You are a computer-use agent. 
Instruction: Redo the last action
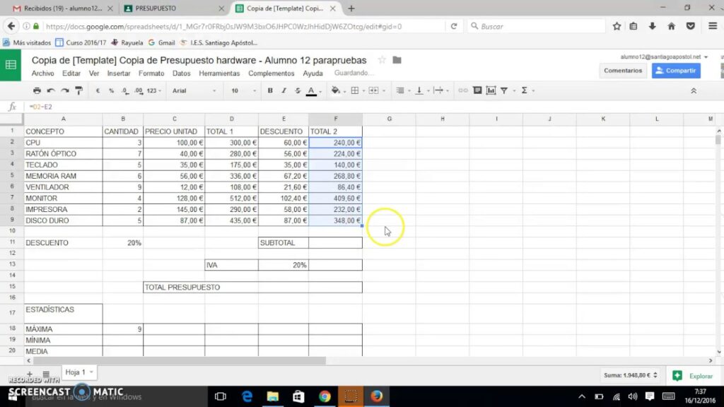coord(65,90)
